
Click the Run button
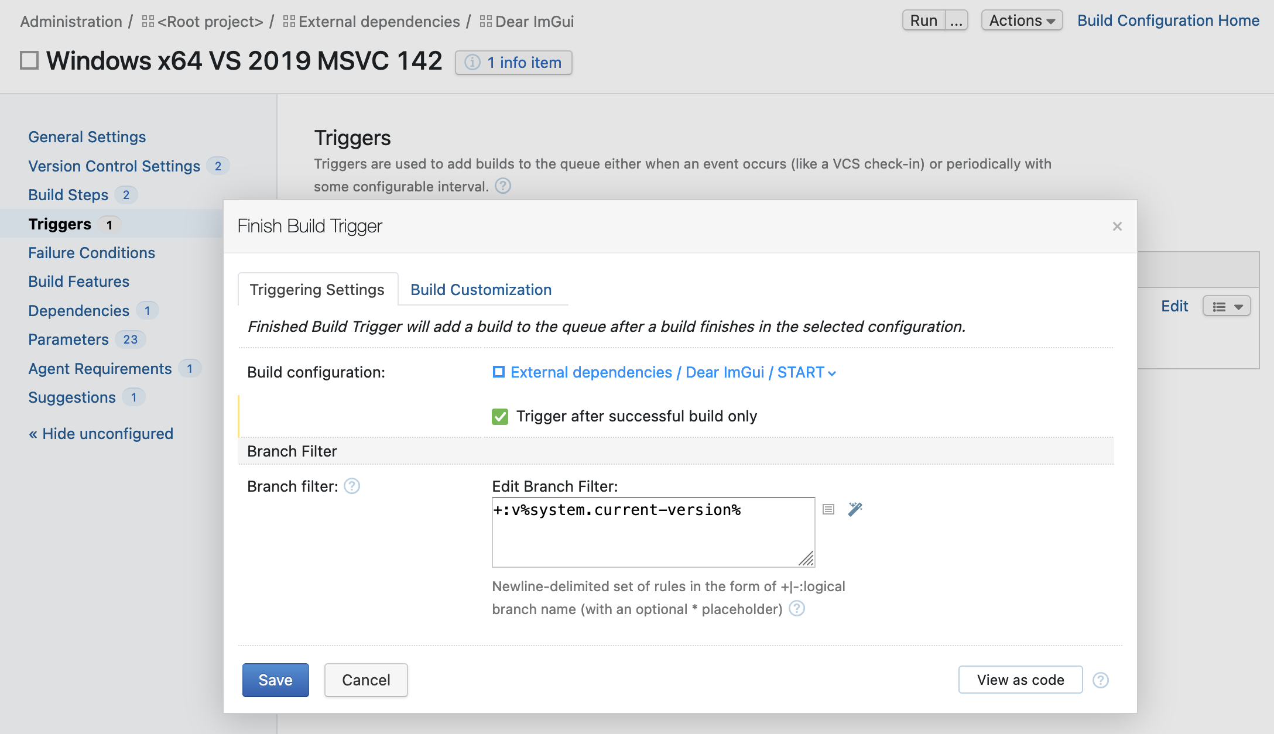tap(924, 20)
